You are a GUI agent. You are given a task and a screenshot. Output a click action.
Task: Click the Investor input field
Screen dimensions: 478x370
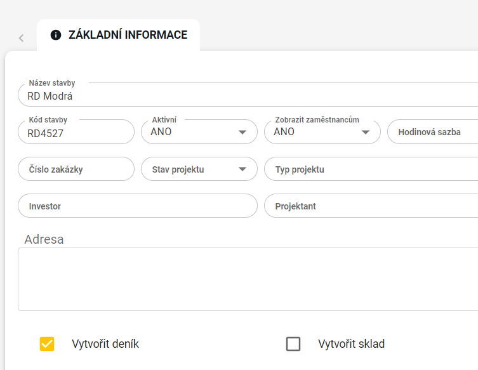point(136,206)
